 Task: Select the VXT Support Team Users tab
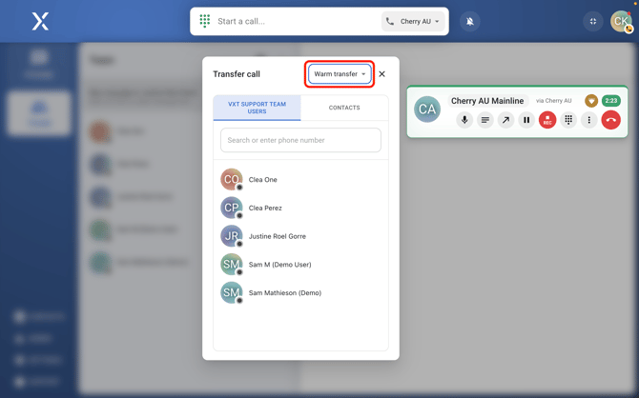tap(257, 108)
